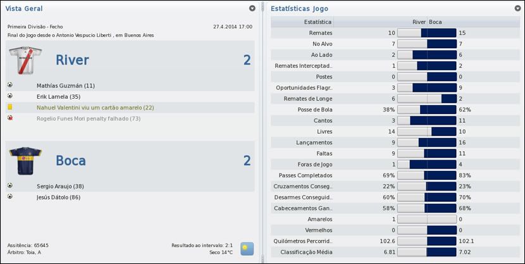The width and height of the screenshot is (525, 264).
Task: Click the River team shirt icon
Action: click(x=25, y=61)
